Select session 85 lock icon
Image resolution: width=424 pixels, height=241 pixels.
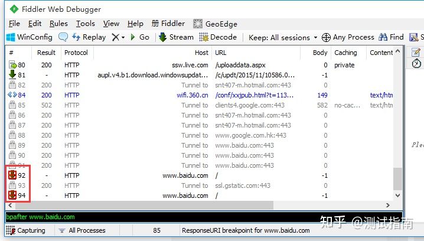(12, 105)
